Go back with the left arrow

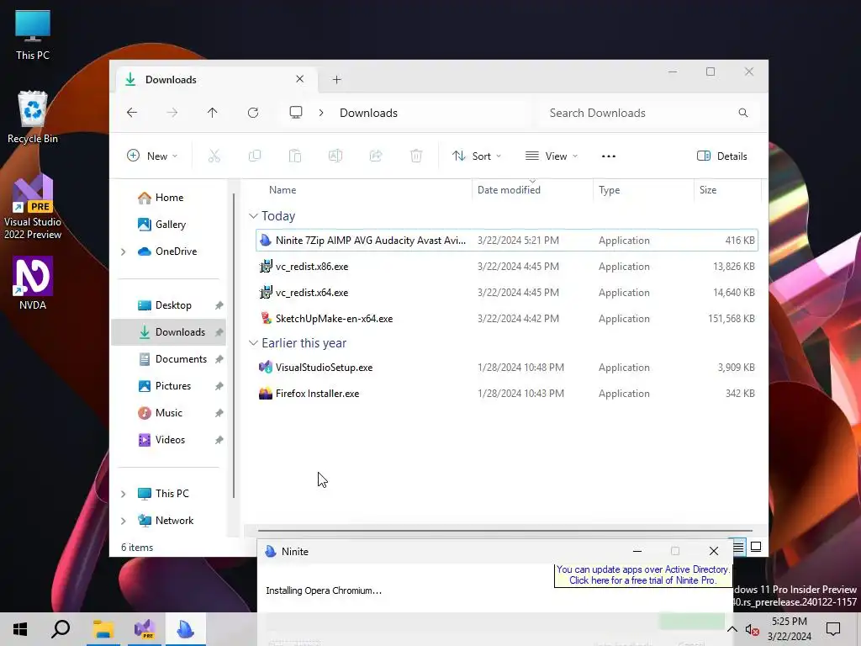tap(132, 113)
